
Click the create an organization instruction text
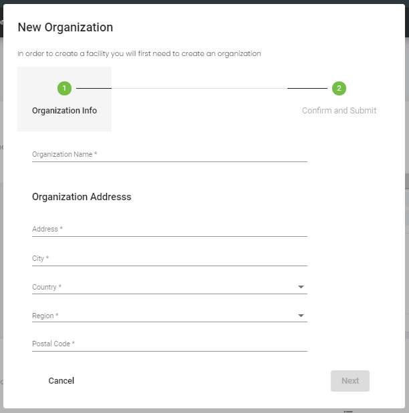coord(139,53)
